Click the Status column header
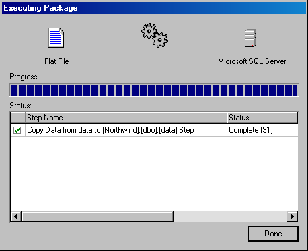The image size is (308, 251). coord(262,118)
